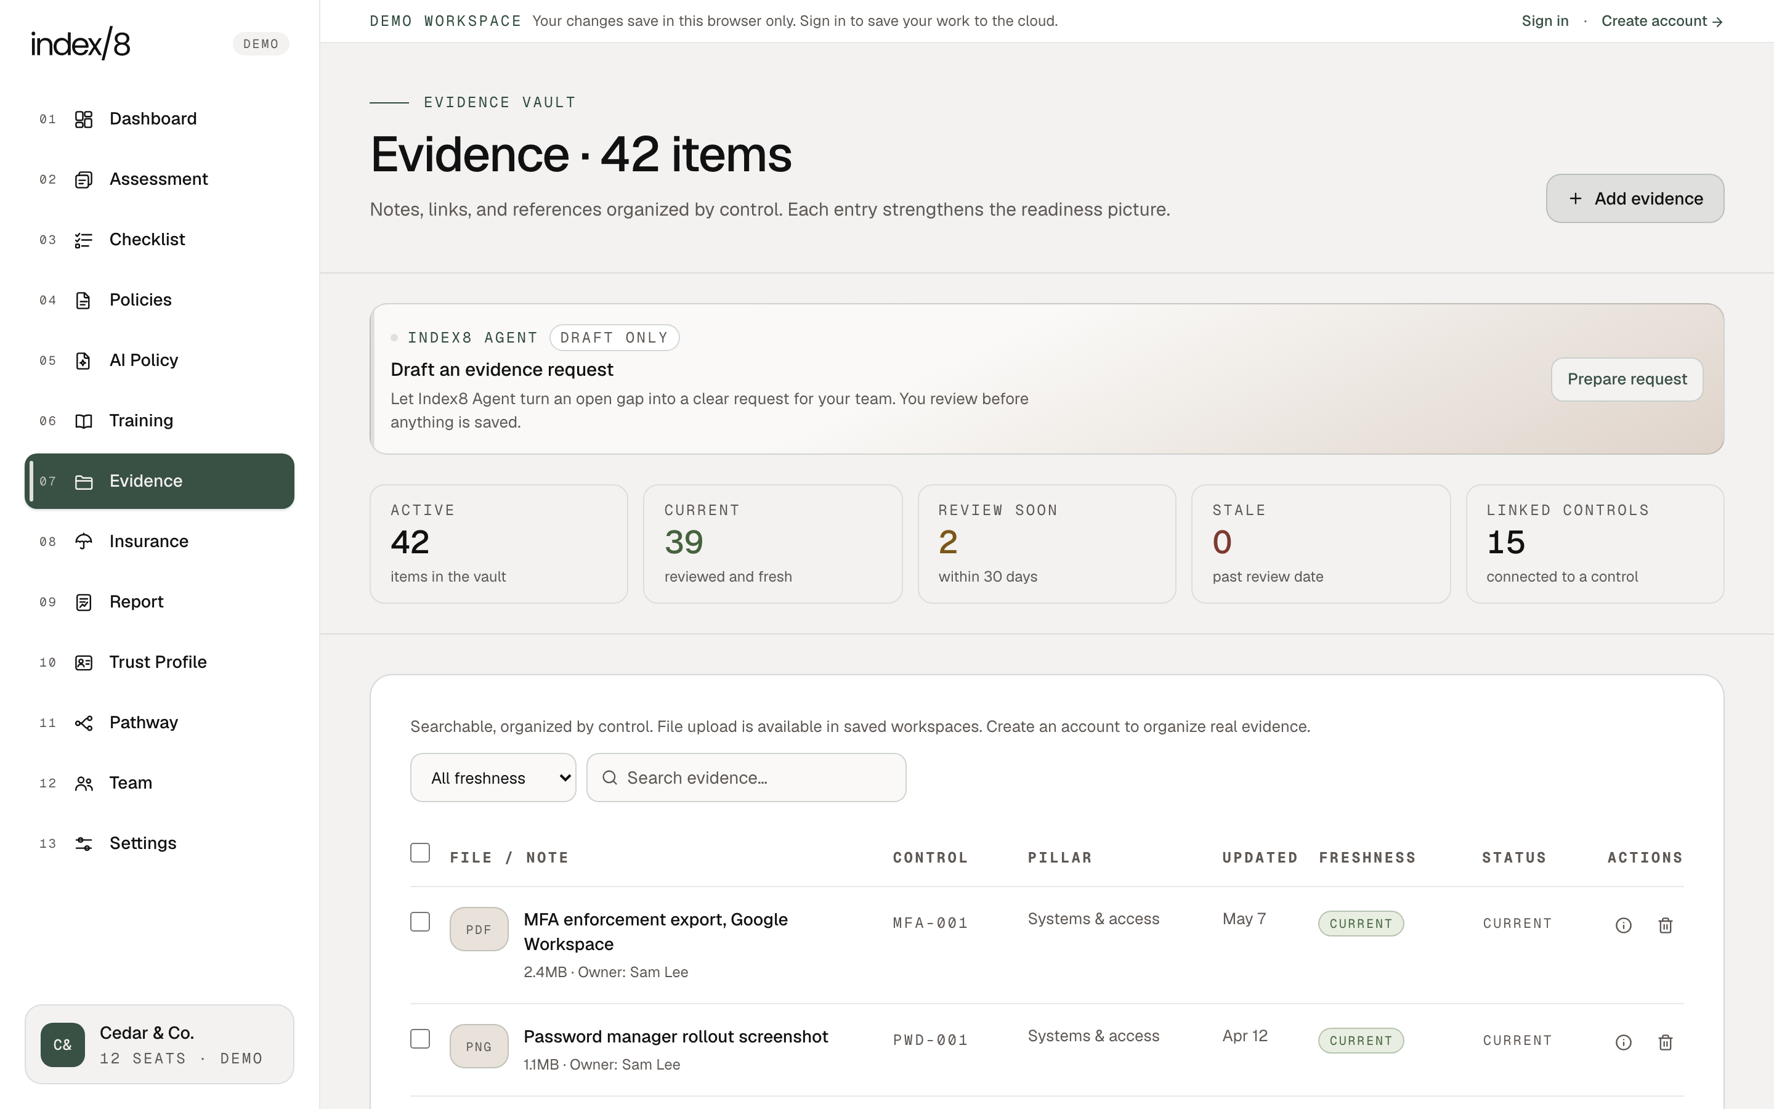The width and height of the screenshot is (1774, 1109).
Task: Select the Evidence menu item
Action: pos(159,481)
